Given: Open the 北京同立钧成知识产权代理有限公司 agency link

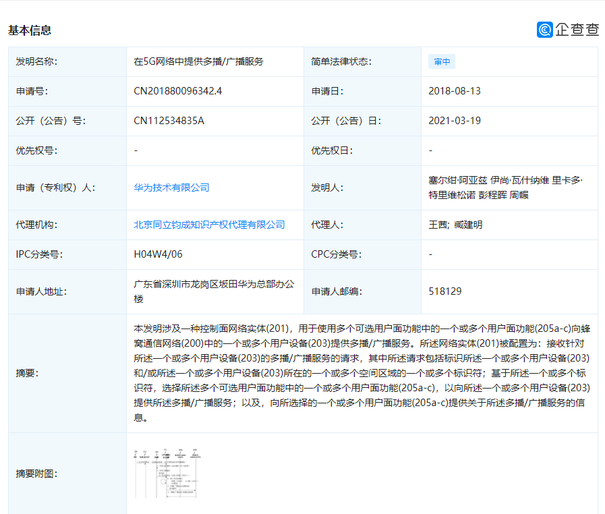Looking at the screenshot, I should pyautogui.click(x=209, y=225).
